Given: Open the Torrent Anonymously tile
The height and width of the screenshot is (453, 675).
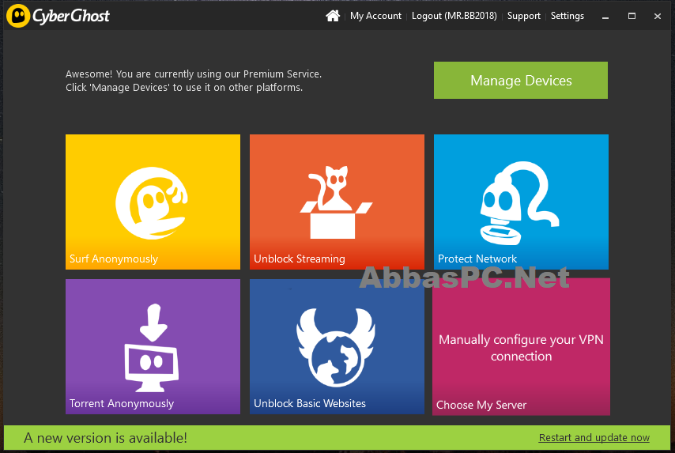Looking at the screenshot, I should click(x=153, y=346).
